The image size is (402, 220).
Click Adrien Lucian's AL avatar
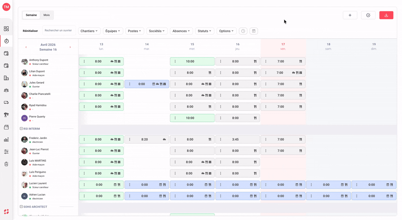click(x=24, y=196)
